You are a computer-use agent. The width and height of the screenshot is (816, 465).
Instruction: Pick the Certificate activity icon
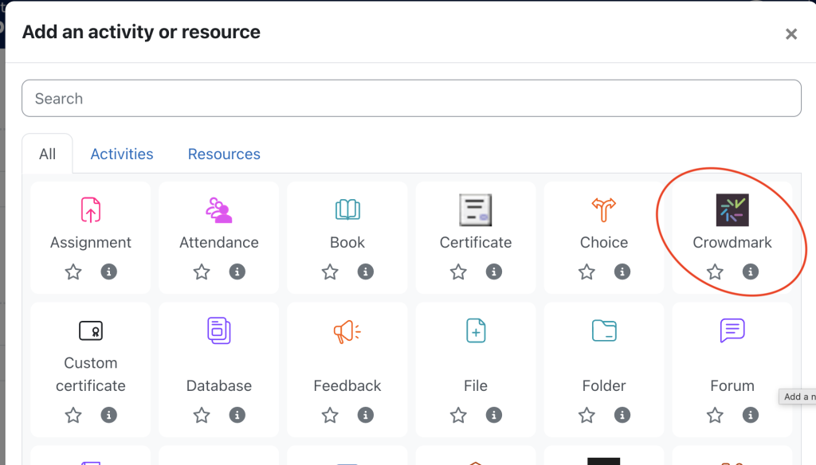[x=476, y=210]
